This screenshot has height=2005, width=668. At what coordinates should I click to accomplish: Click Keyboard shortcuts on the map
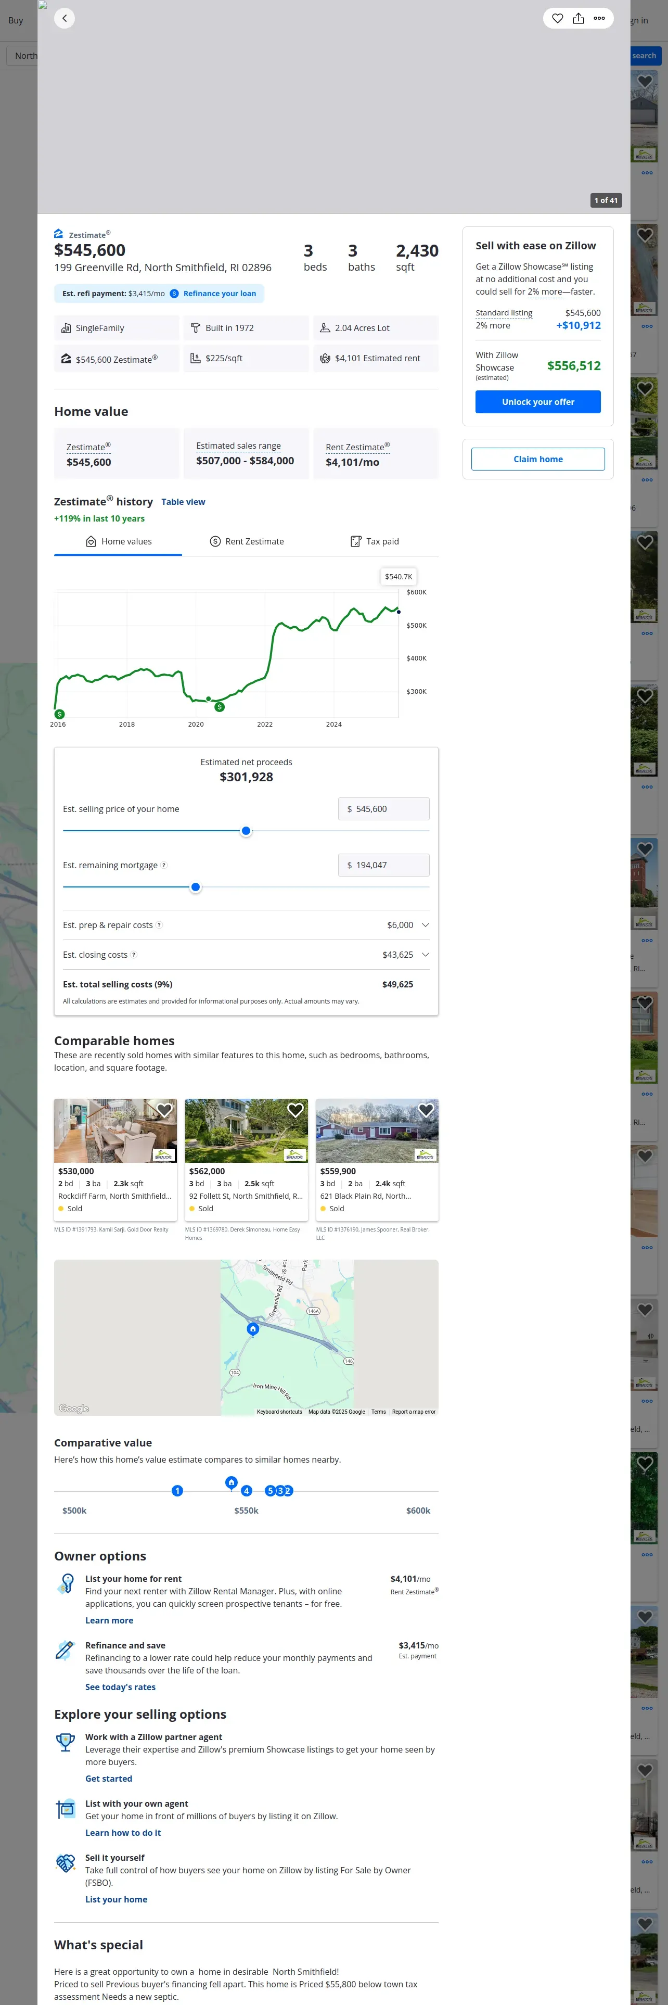click(279, 1411)
